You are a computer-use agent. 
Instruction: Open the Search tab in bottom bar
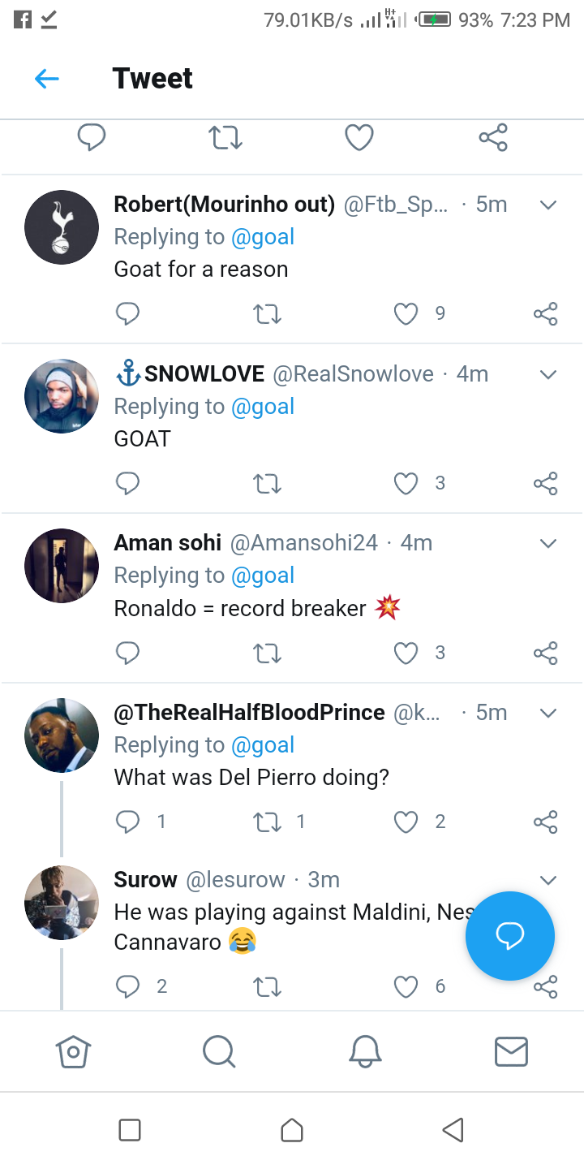[218, 1052]
